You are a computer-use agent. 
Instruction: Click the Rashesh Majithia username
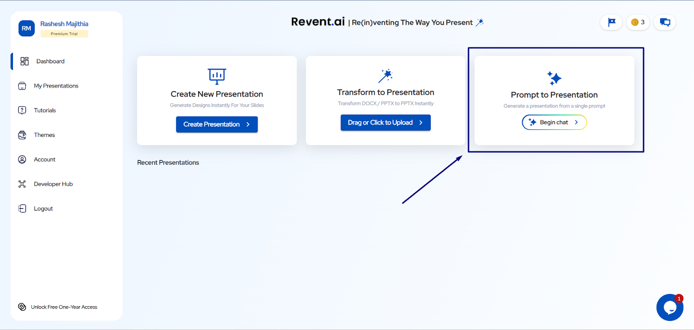tap(64, 24)
